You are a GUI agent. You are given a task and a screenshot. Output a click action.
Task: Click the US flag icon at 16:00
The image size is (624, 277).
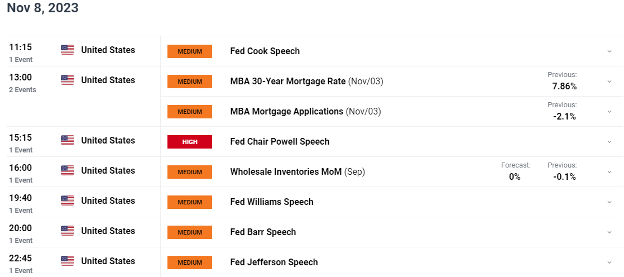point(67,170)
